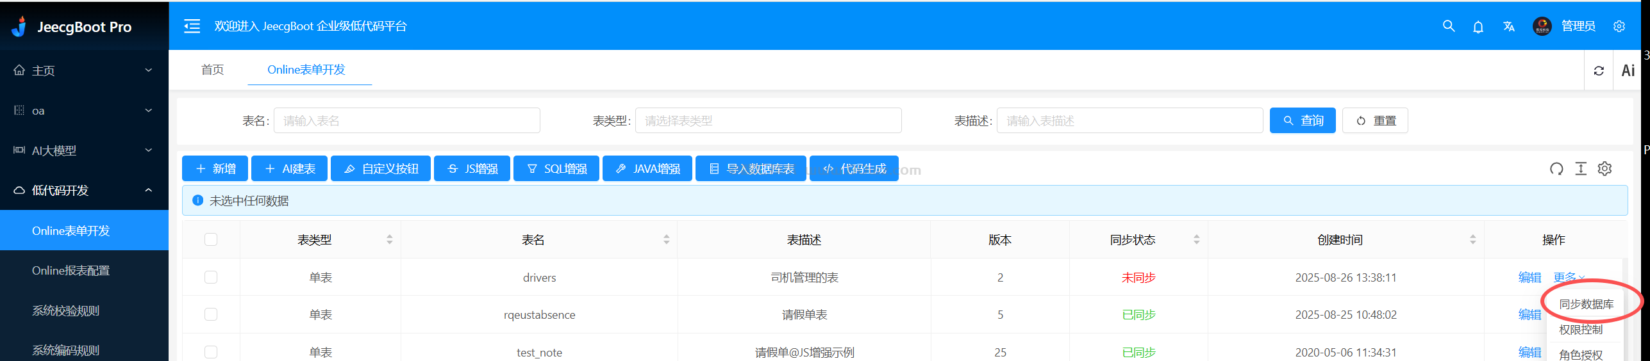Select the rqeustabsence row checkbox
1650x361 pixels.
point(211,314)
